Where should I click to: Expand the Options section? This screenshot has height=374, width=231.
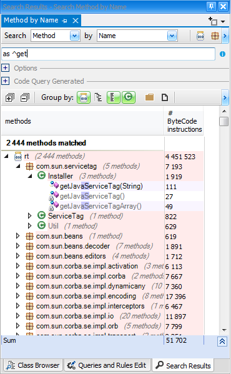5,68
